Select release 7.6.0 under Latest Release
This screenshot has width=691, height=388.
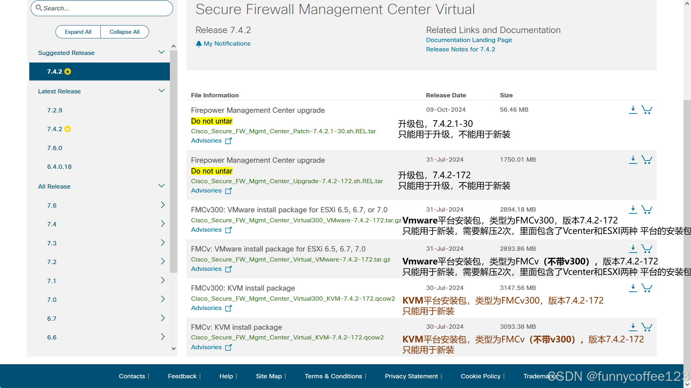pos(55,148)
